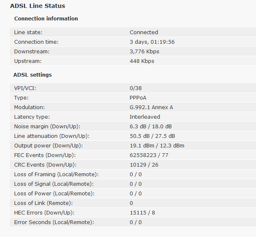Click the Downstream 3,776 Kbps value
The image size is (256, 237).
144,52
